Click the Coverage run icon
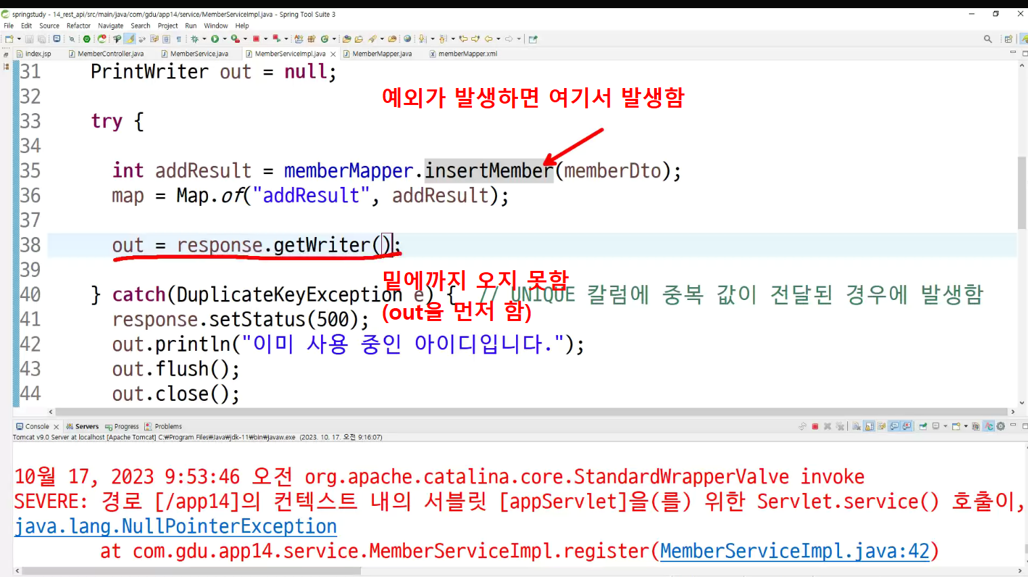 235,39
